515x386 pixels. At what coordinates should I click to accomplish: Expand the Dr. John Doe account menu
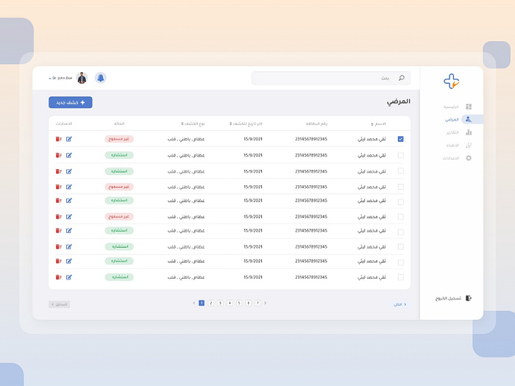tap(60, 78)
